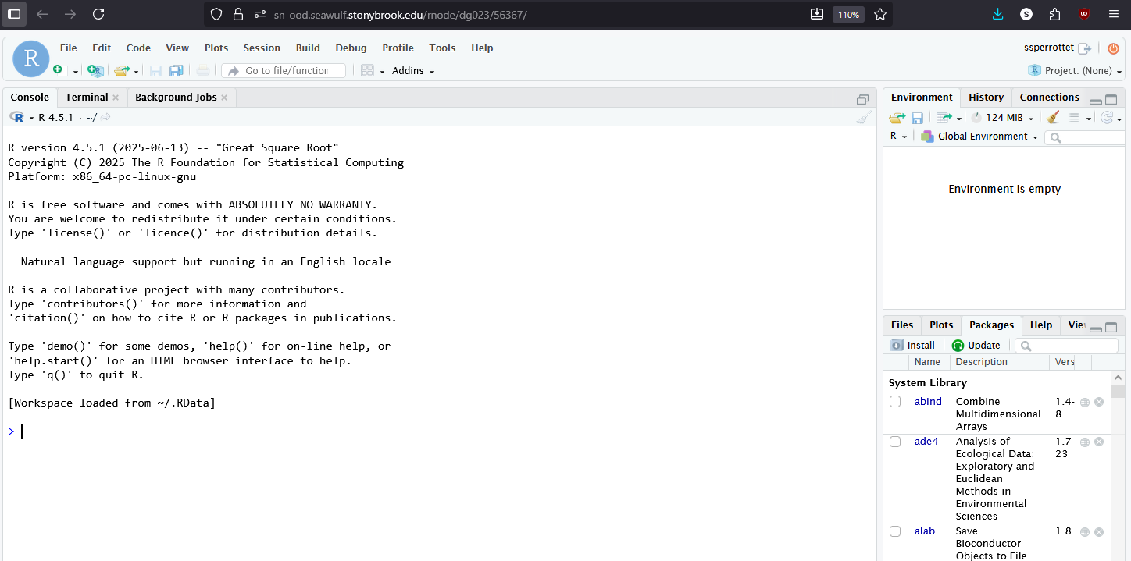Clear the workspace using the broom icon
The height and width of the screenshot is (561, 1131).
(x=1053, y=117)
